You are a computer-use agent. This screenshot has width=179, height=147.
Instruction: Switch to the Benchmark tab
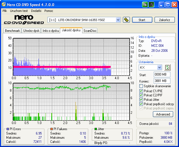coord(12,31)
